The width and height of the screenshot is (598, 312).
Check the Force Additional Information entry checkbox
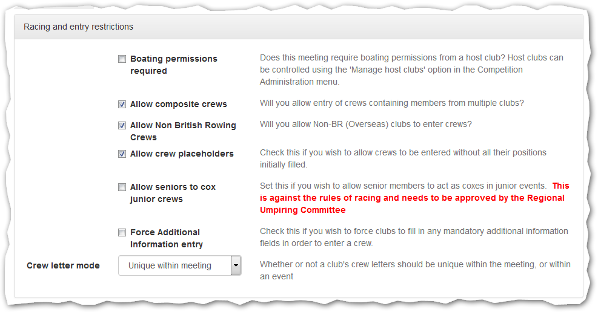click(x=122, y=233)
